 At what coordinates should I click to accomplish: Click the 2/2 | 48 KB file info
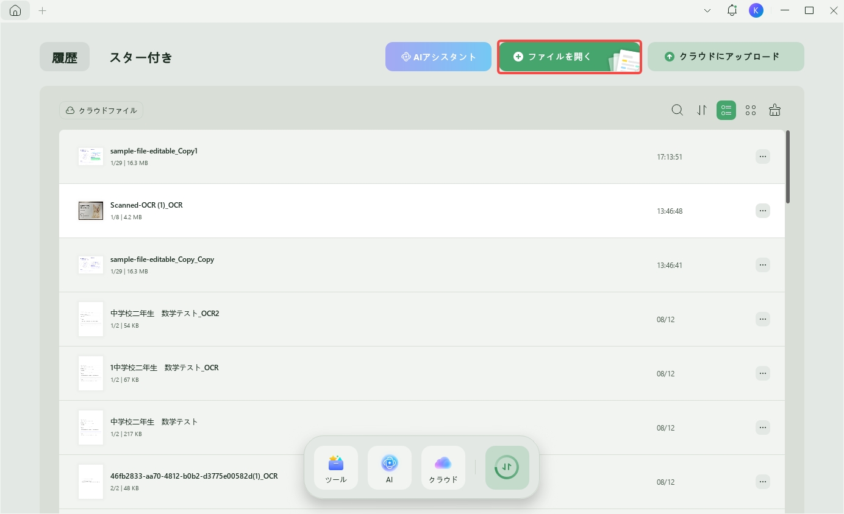(x=124, y=488)
